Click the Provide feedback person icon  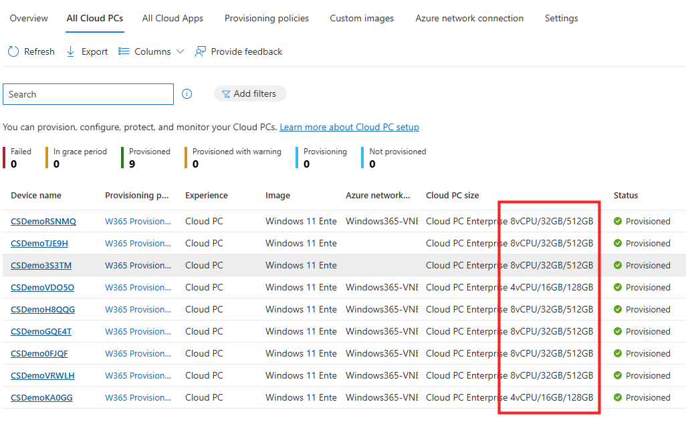[200, 51]
